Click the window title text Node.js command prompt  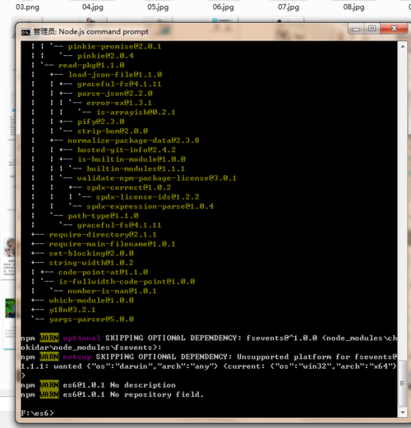click(x=104, y=32)
